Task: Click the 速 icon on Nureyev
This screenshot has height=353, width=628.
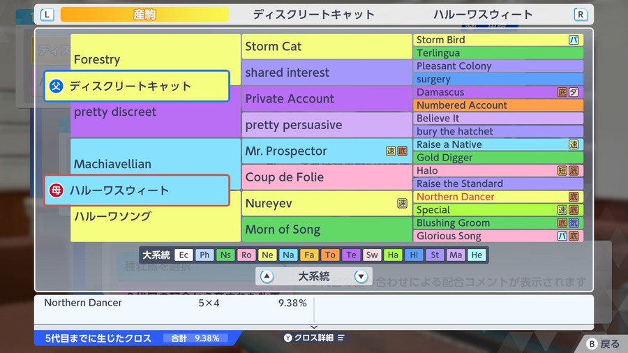Action: (402, 203)
